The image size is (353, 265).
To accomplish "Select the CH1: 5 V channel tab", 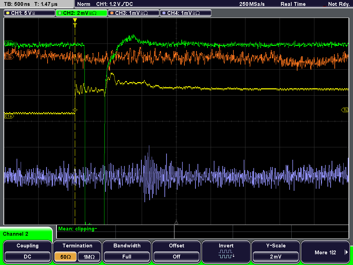I will coord(29,13).
